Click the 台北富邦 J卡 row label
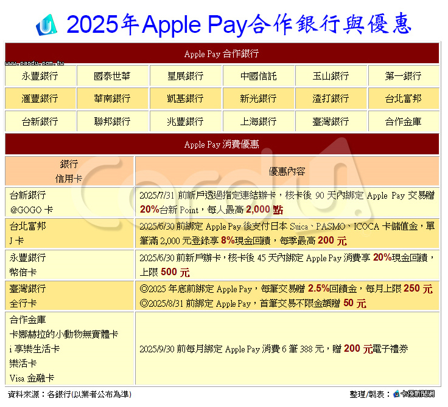This screenshot has height=407, width=448. click(x=69, y=234)
